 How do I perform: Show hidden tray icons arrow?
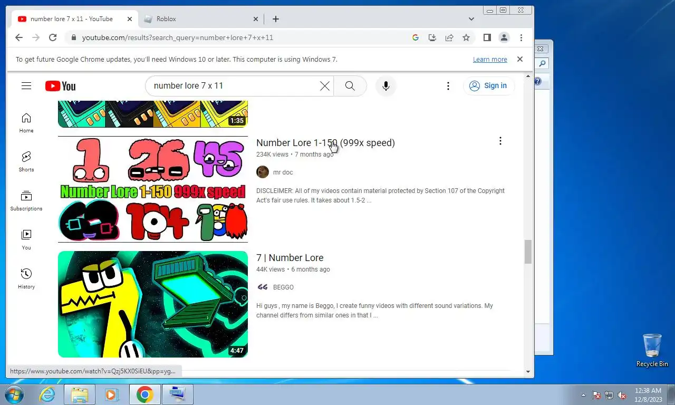(583, 395)
